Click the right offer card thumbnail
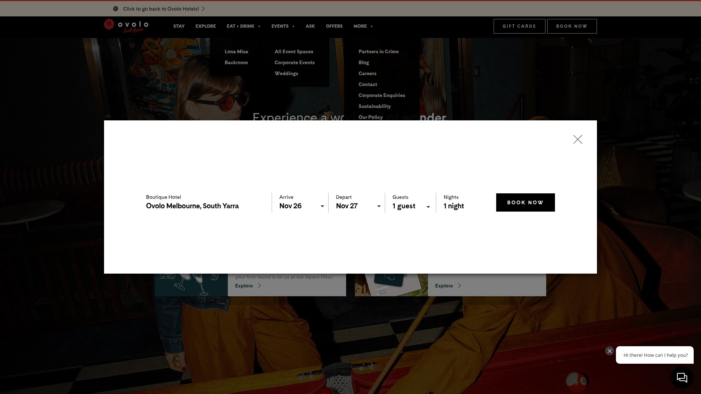Image resolution: width=701 pixels, height=394 pixels. (x=391, y=285)
